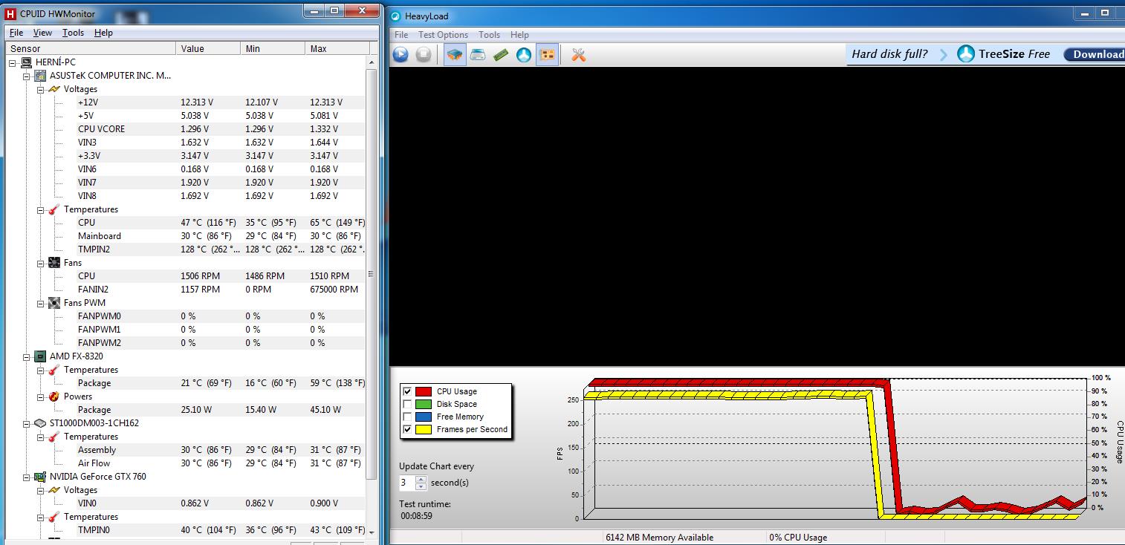This screenshot has height=545, width=1125.
Task: Open the HWMonitor Help menu
Action: coord(103,33)
